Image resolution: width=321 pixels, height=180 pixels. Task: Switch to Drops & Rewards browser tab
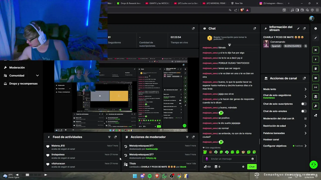(129, 3)
